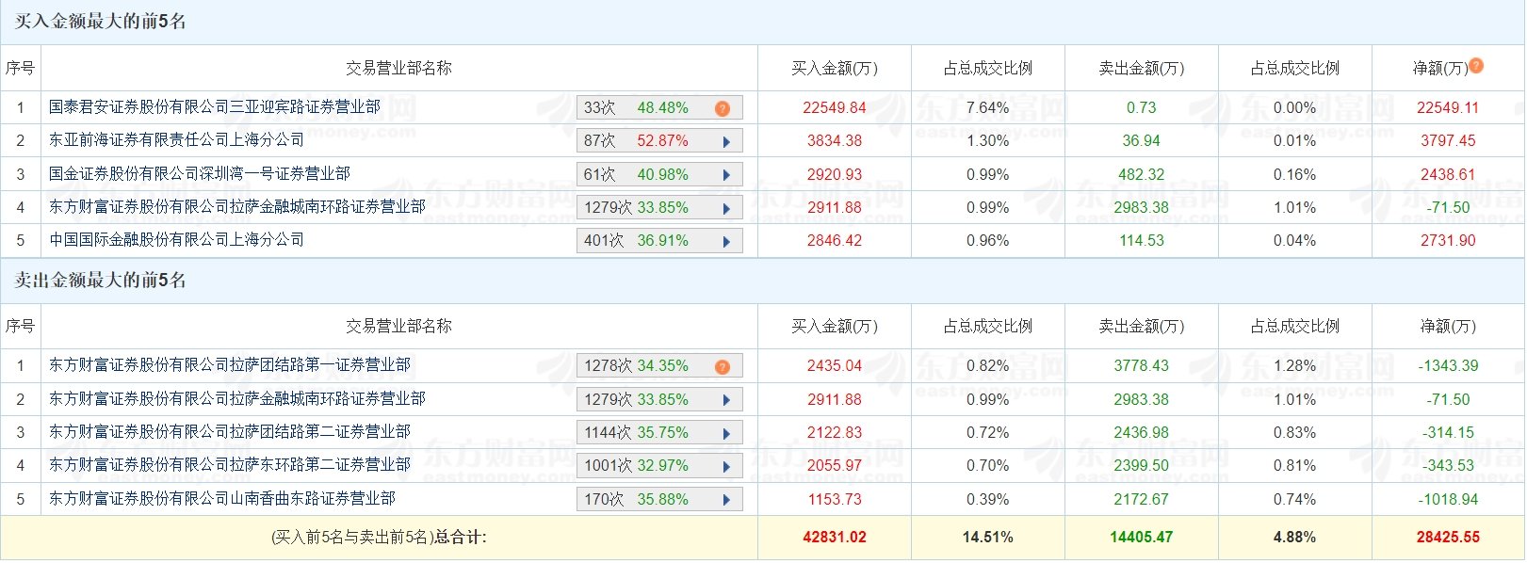Click the orange help icon beside 国泰君安 48.48%
This screenshot has width=1527, height=563.
coord(723,108)
